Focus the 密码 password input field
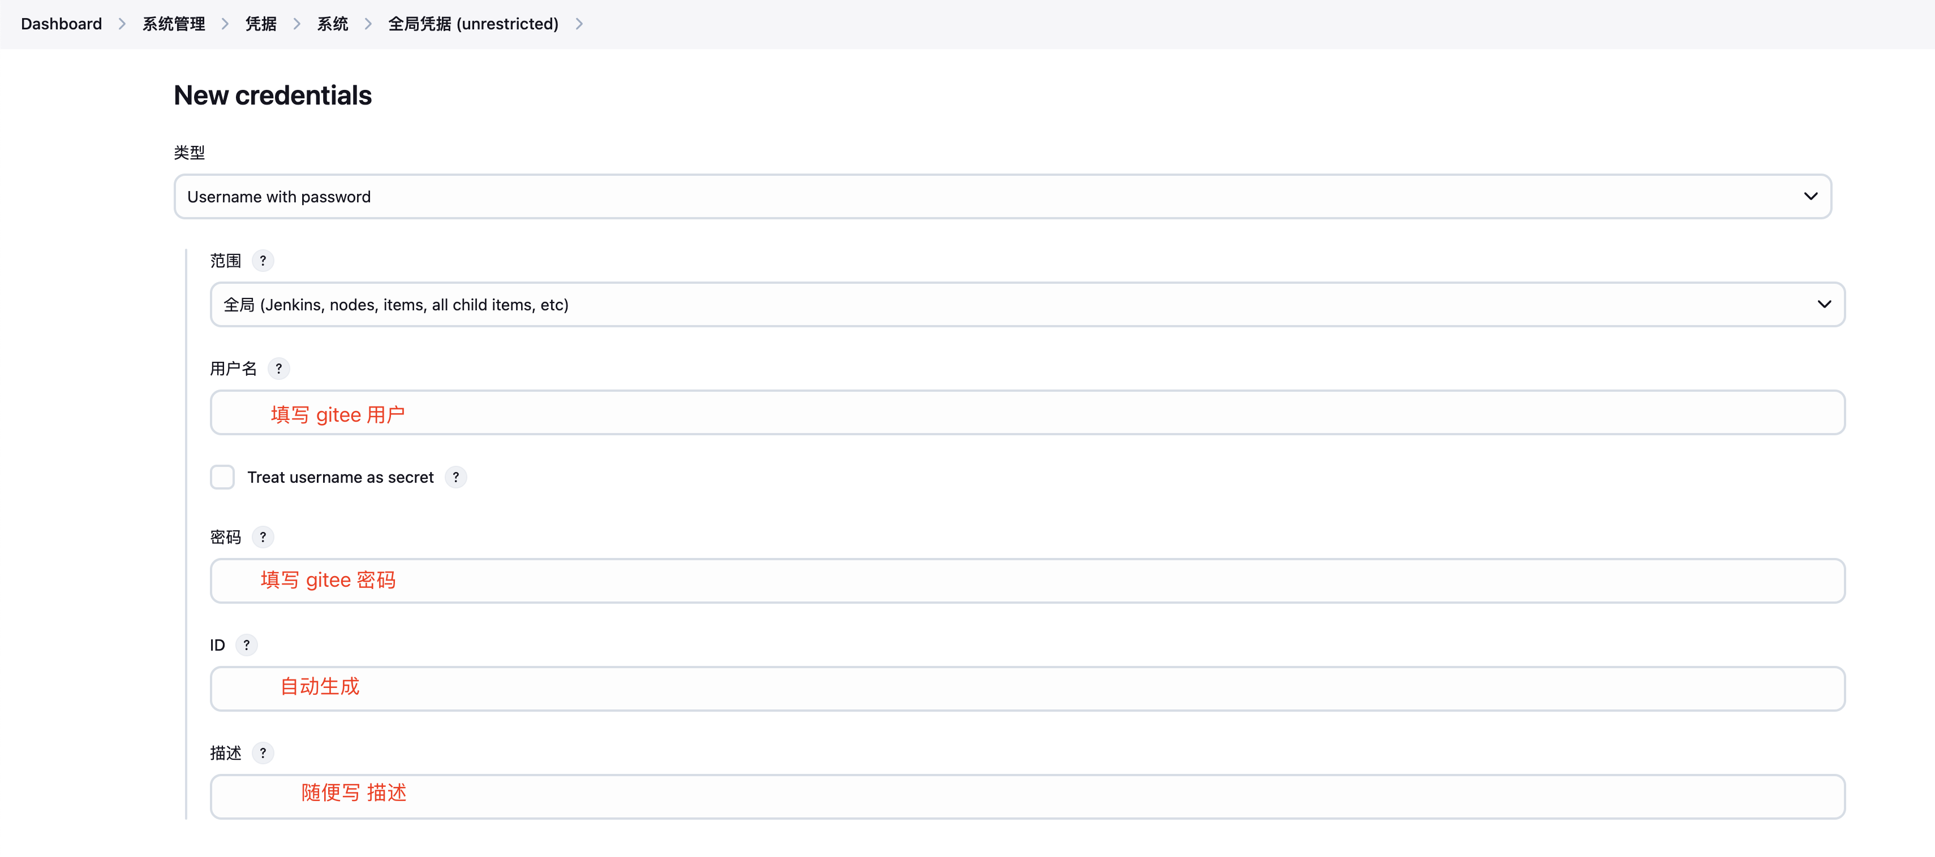The width and height of the screenshot is (1935, 857). tap(1027, 581)
